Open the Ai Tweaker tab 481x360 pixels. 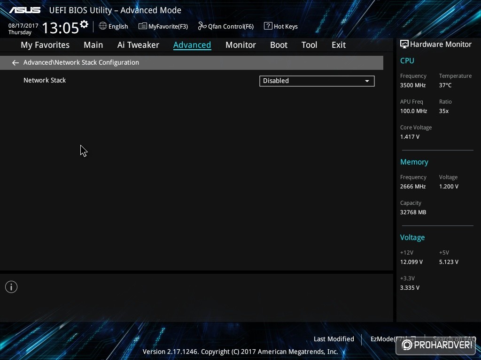[x=138, y=45]
